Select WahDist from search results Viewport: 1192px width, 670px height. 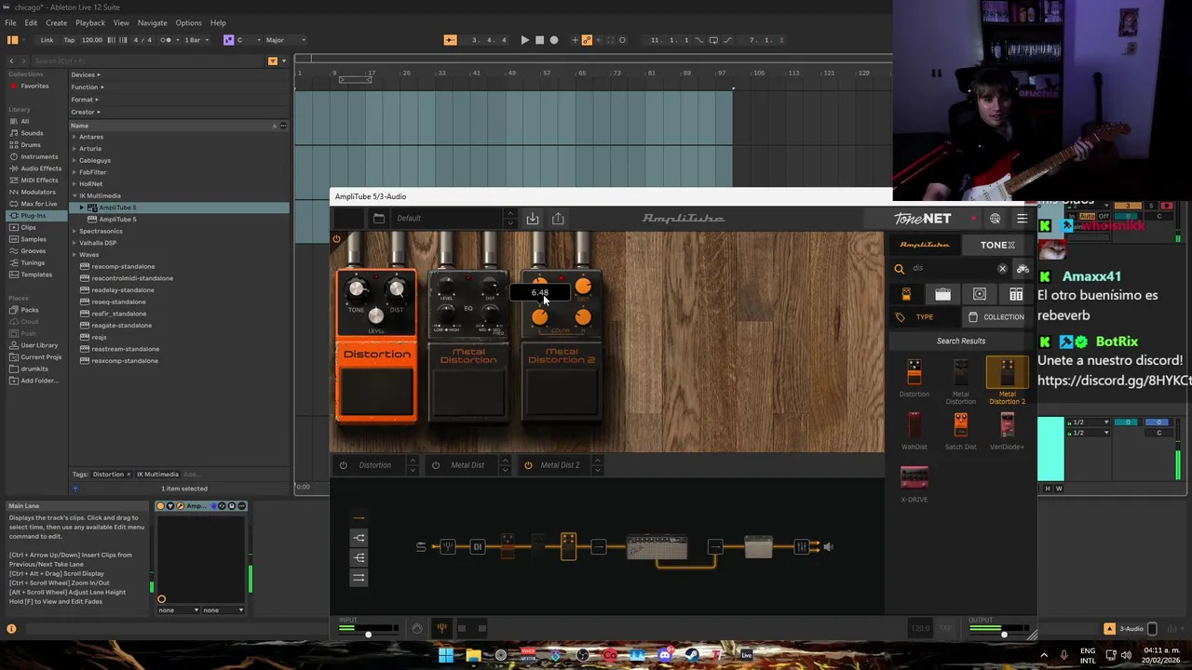click(914, 432)
